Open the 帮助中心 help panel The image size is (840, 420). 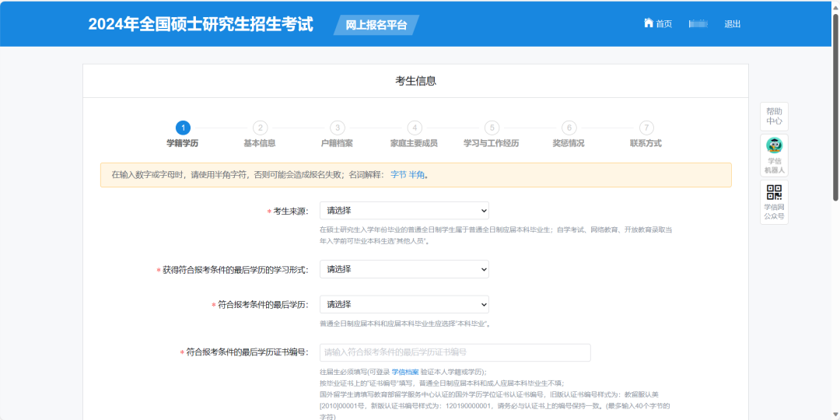coord(774,116)
